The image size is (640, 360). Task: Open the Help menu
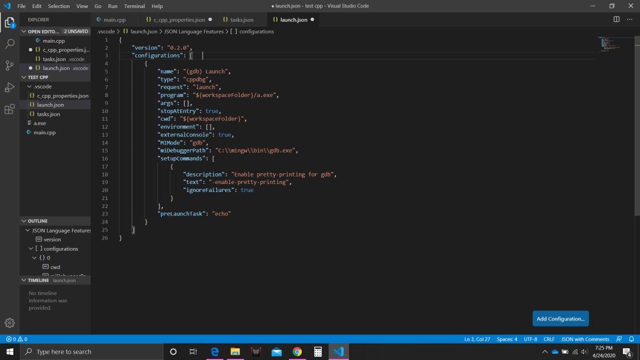[x=157, y=6]
